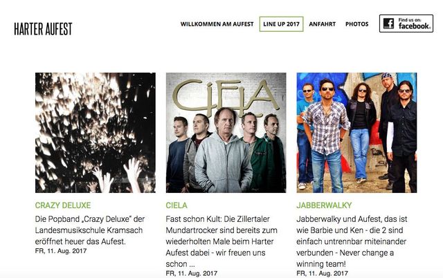Go to the Anfahrt page

(x=322, y=24)
